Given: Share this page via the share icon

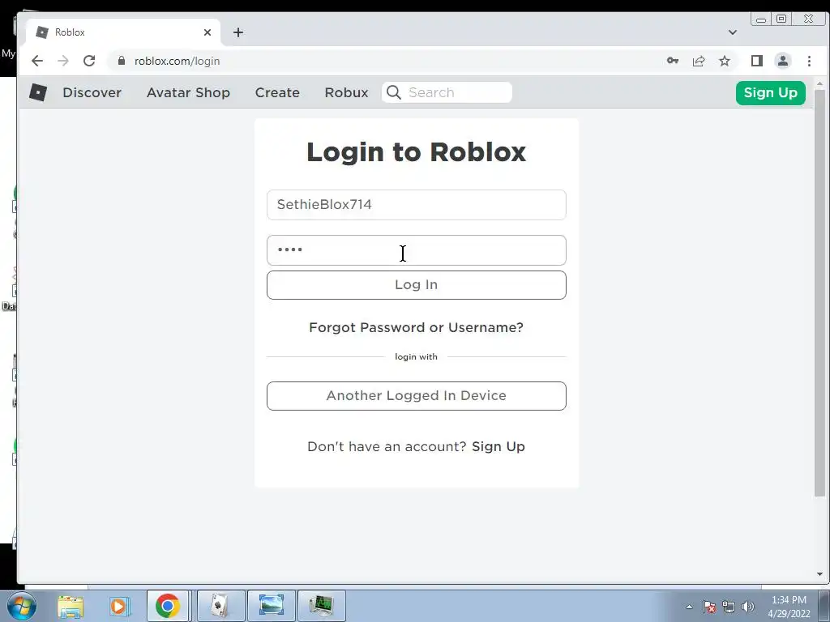Looking at the screenshot, I should tap(699, 61).
